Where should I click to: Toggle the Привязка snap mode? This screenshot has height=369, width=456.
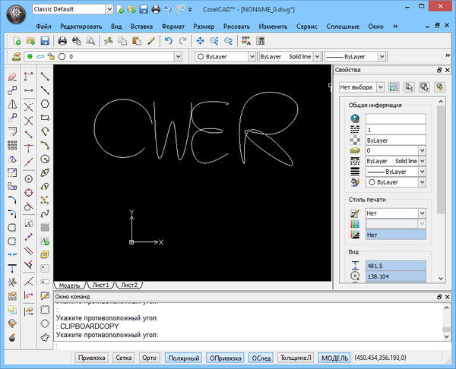click(93, 357)
